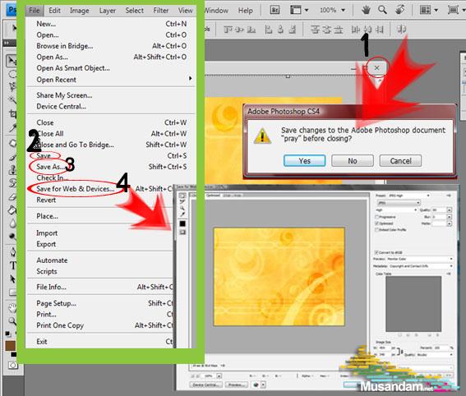The width and height of the screenshot is (466, 396).
Task: Select the Path Selection tool
Action: [x=12, y=279]
